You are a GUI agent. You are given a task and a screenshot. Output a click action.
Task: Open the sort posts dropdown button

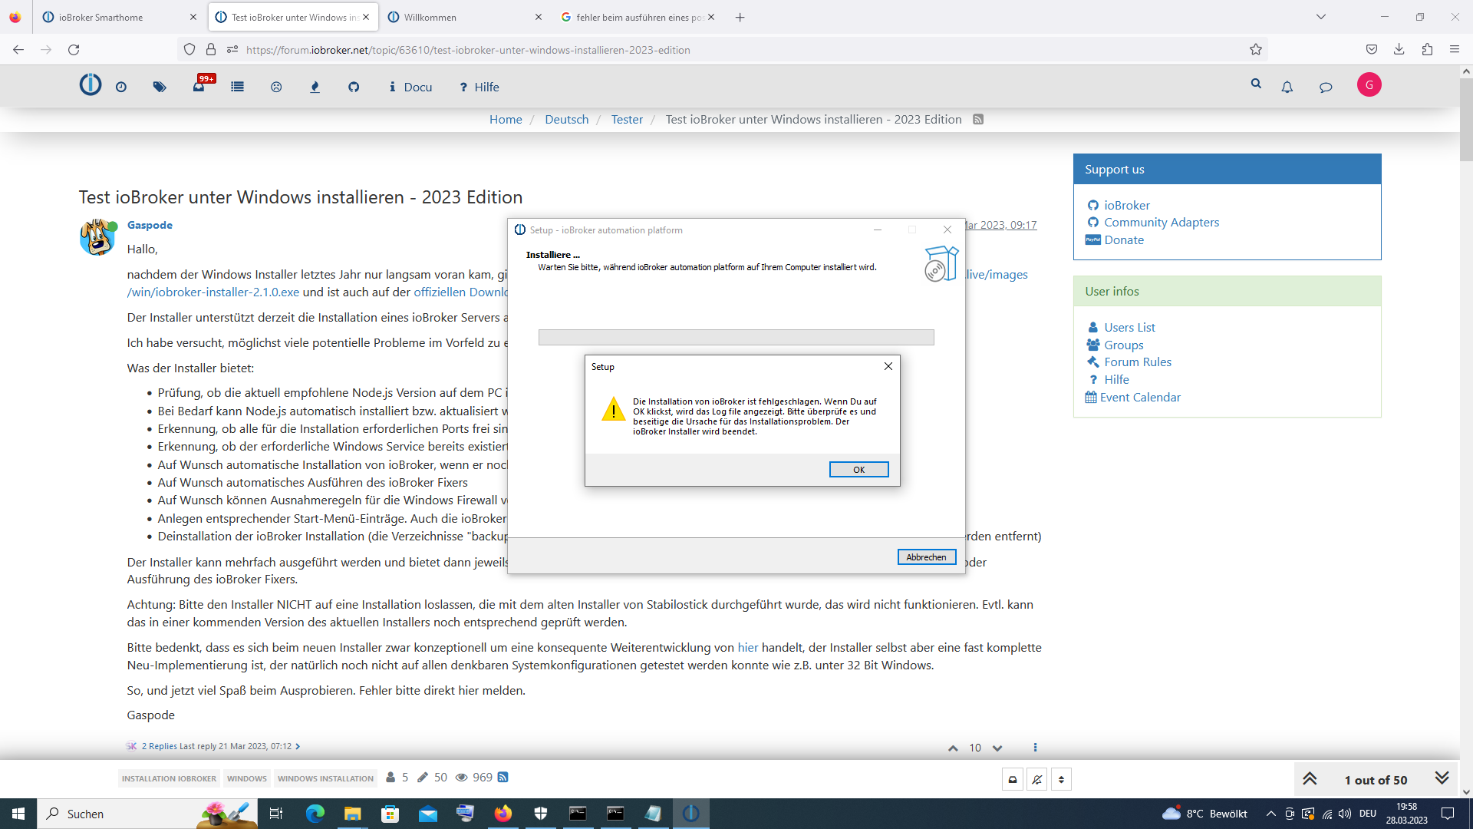[1061, 780]
